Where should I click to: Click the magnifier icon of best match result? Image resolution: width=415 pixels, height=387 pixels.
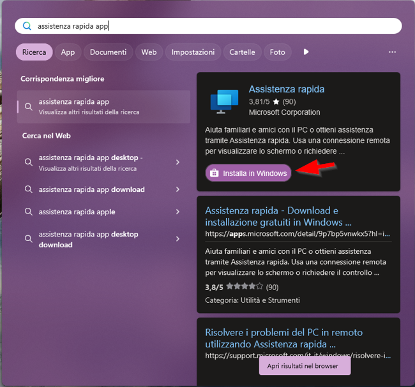coord(29,107)
